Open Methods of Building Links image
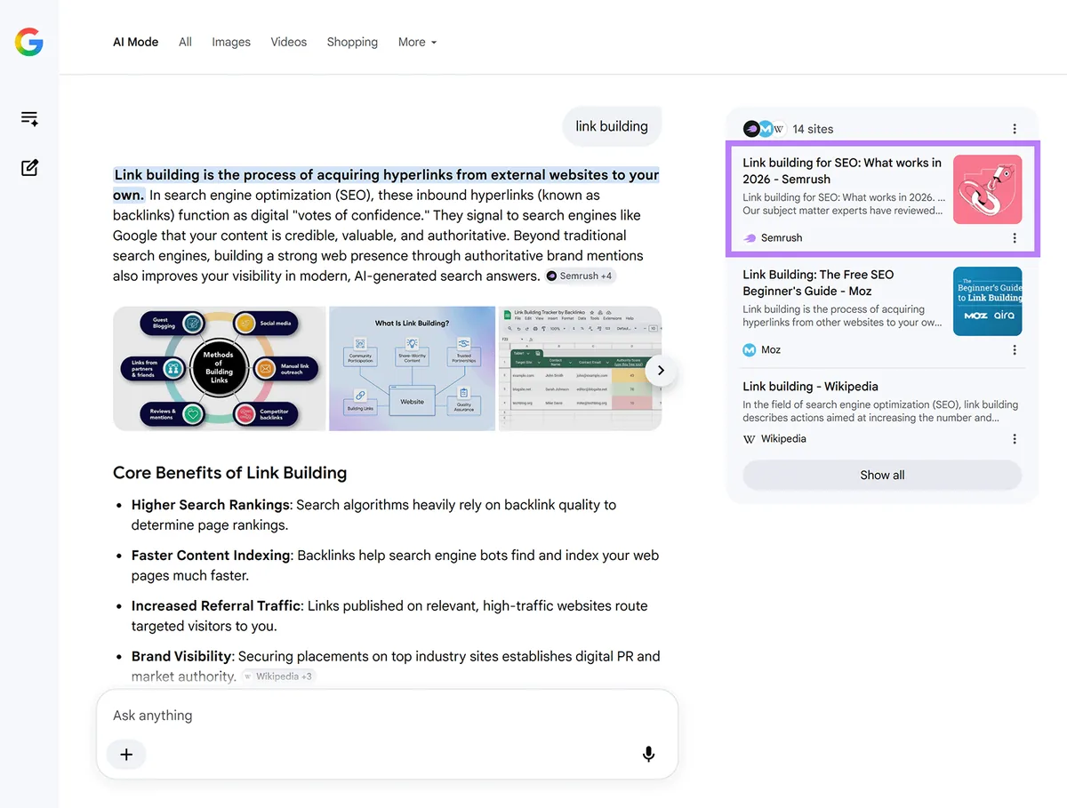The image size is (1067, 808). pos(219,369)
